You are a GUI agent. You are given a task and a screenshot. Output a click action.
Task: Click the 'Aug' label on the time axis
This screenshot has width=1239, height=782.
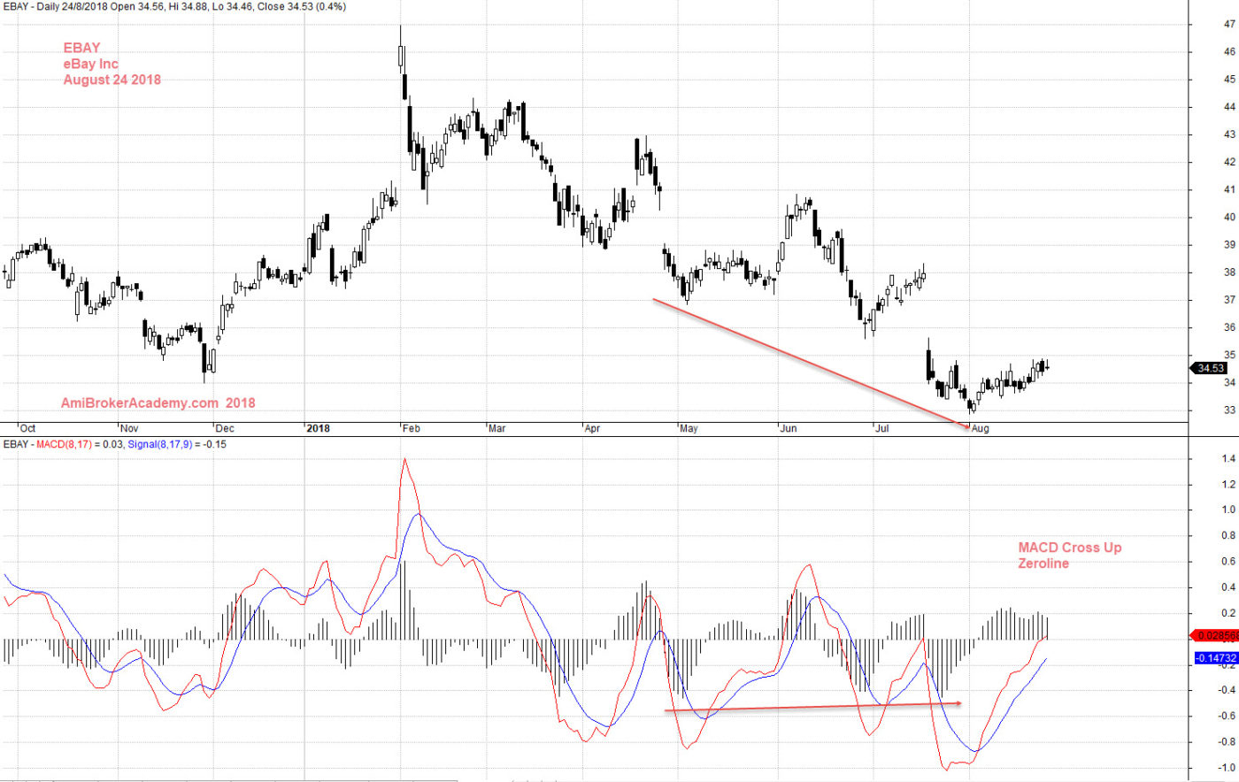click(x=980, y=428)
